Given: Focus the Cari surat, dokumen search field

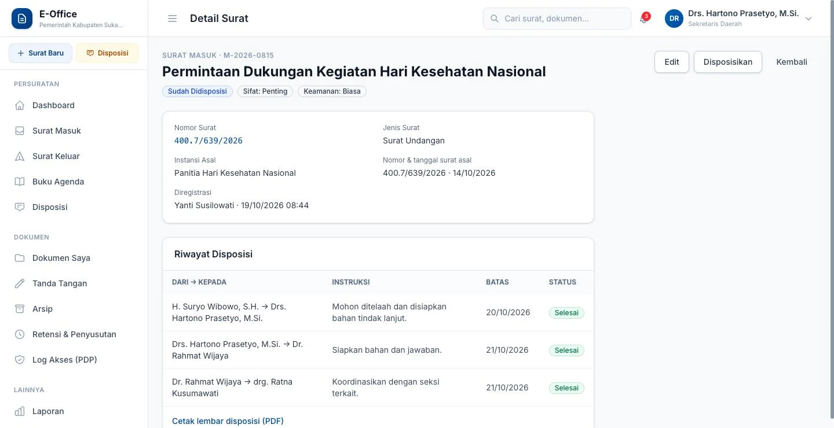Looking at the screenshot, I should [x=557, y=19].
